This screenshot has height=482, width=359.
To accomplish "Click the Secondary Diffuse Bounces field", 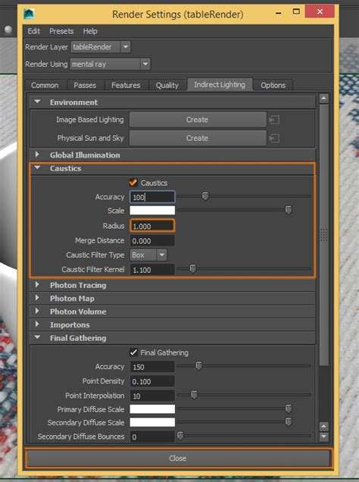I will click(152, 437).
